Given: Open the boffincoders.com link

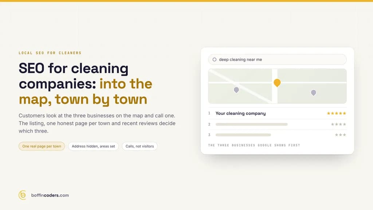Looking at the screenshot, I should click(50, 195).
